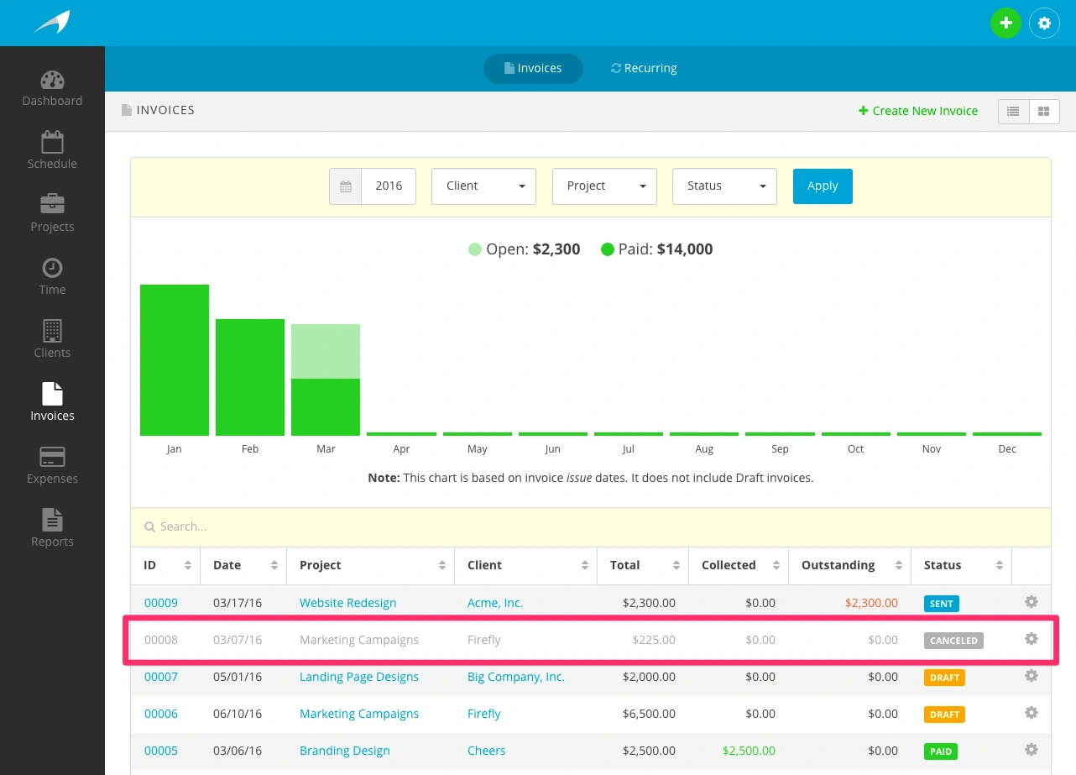Click the green plus icon in top bar
The width and height of the screenshot is (1076, 775).
tap(1005, 23)
